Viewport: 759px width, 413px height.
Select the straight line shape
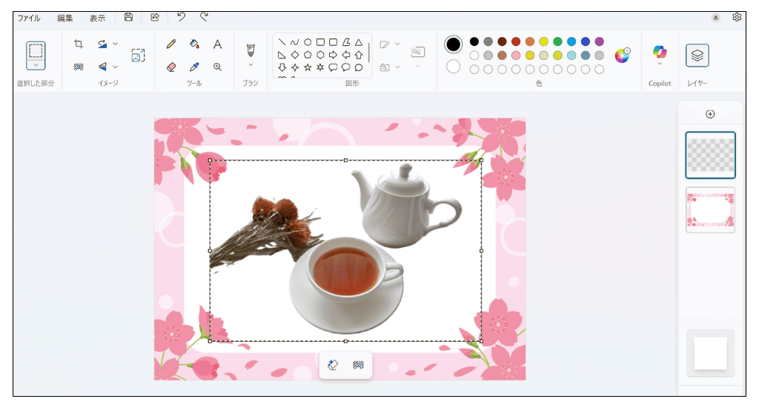[282, 42]
